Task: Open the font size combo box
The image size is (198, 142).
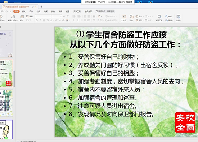Action: (57, 16)
